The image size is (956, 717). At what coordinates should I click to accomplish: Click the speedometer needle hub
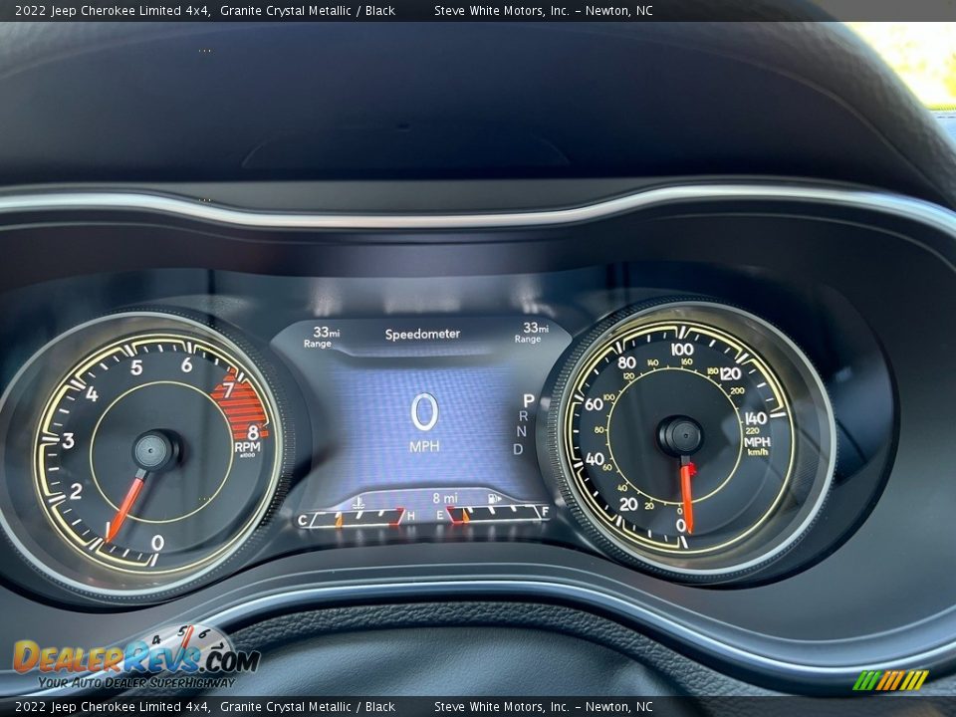coord(681,436)
